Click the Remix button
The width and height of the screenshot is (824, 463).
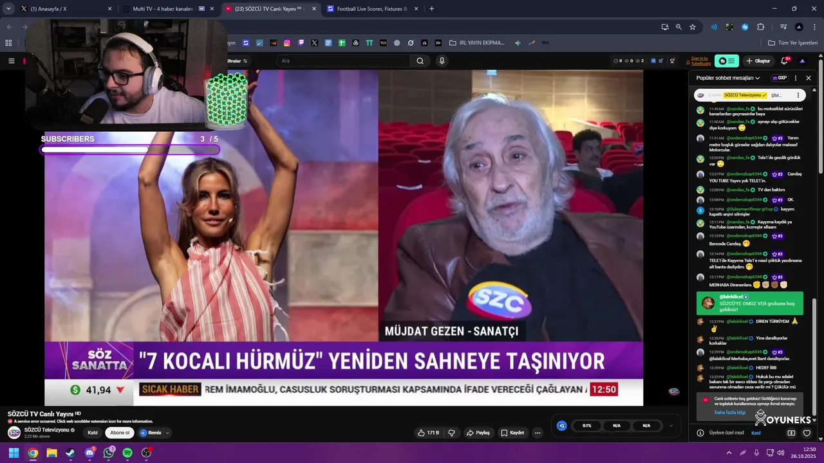click(x=151, y=433)
